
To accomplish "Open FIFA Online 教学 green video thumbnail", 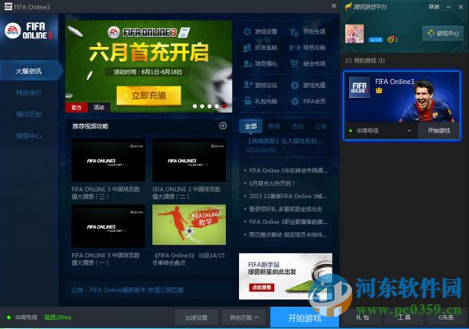I will click(189, 225).
